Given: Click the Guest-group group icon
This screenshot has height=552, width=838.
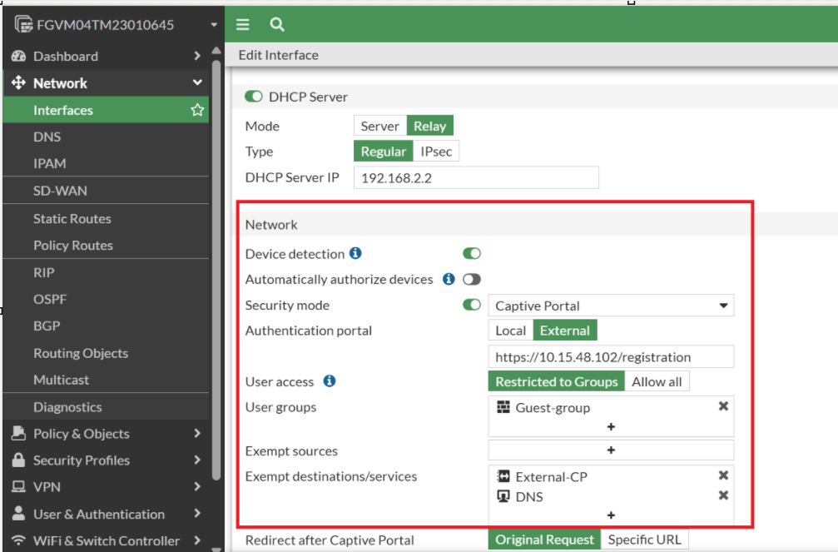Looking at the screenshot, I should click(x=503, y=407).
